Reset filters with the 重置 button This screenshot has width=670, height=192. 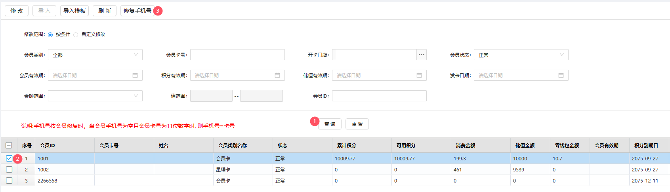[357, 124]
